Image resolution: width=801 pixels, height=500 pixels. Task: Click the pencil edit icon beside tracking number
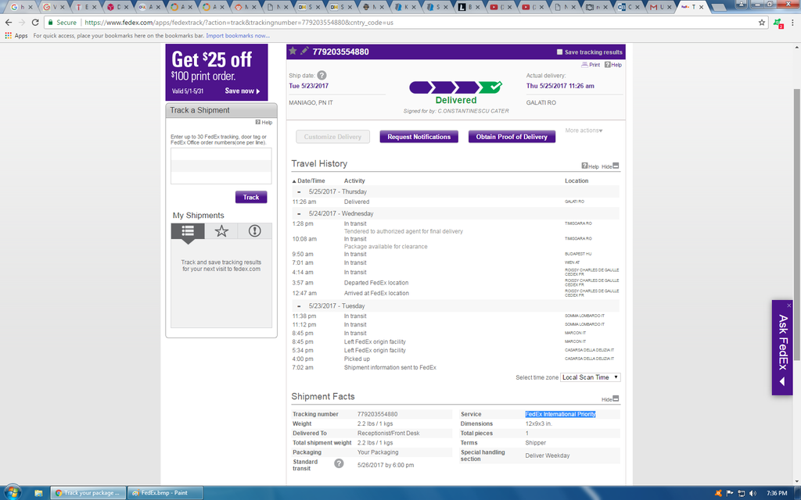(x=304, y=51)
